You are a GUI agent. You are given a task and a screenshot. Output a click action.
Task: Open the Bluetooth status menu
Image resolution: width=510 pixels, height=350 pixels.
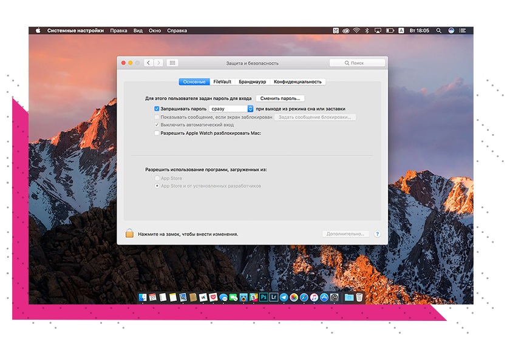tap(367, 30)
